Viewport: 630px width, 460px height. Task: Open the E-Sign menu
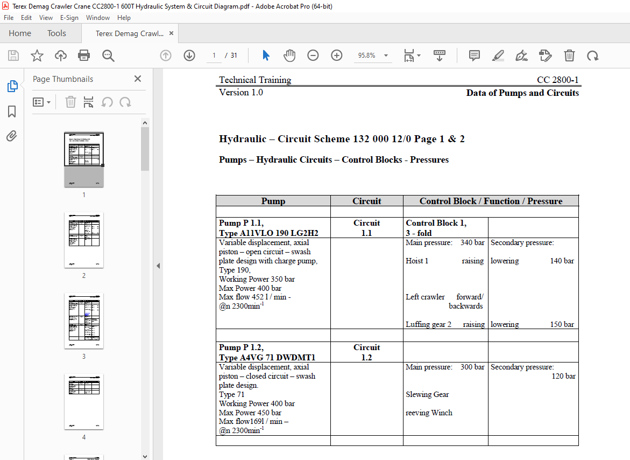69,18
